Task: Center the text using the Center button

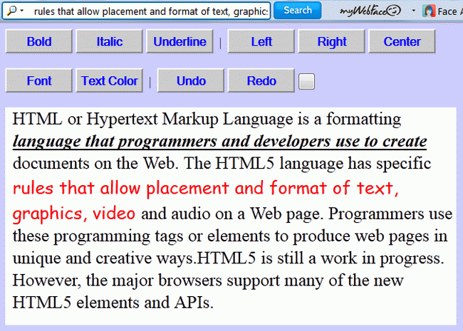Action: (x=402, y=41)
